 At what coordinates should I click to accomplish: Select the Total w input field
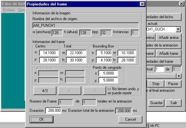point(76,53)
